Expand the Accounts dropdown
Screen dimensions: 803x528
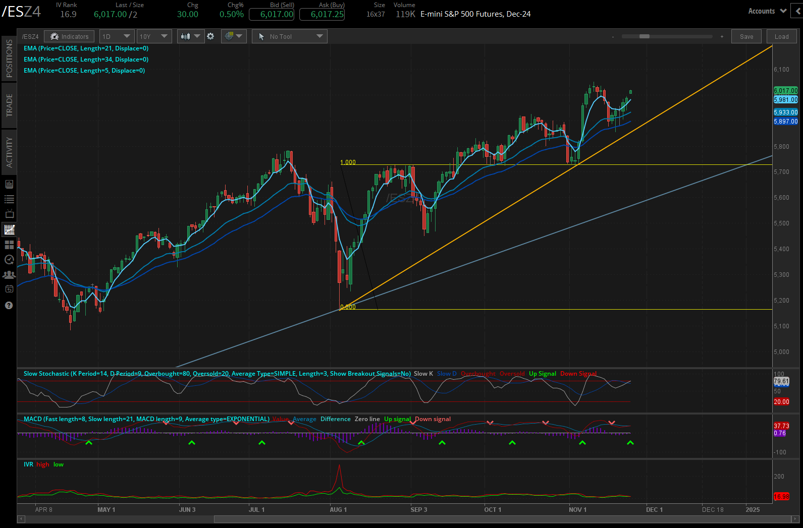(x=767, y=11)
